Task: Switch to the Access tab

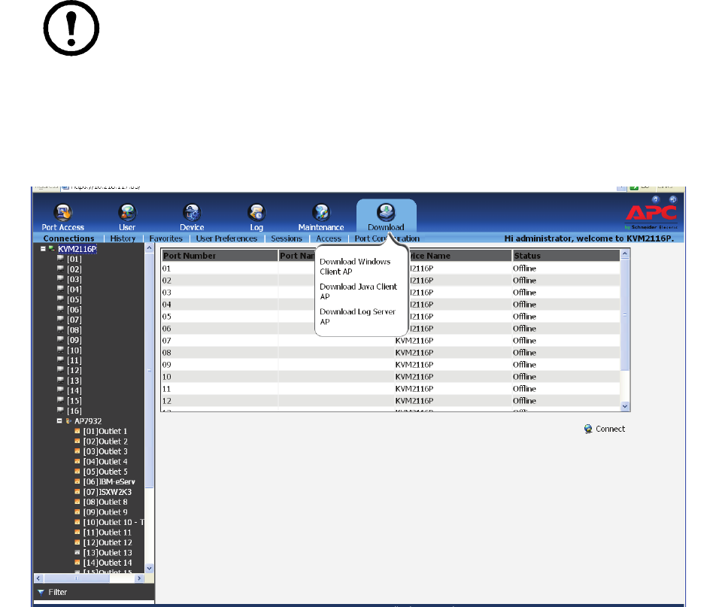Action: point(329,238)
